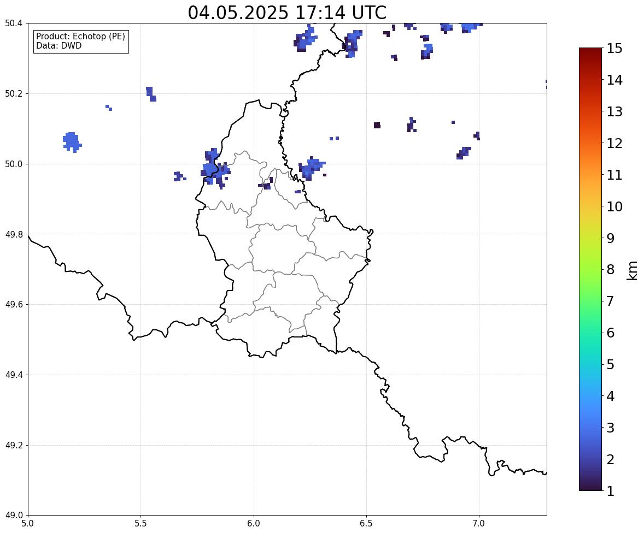
Task: Click the latitude axis label 49.6
Action: click(13, 304)
